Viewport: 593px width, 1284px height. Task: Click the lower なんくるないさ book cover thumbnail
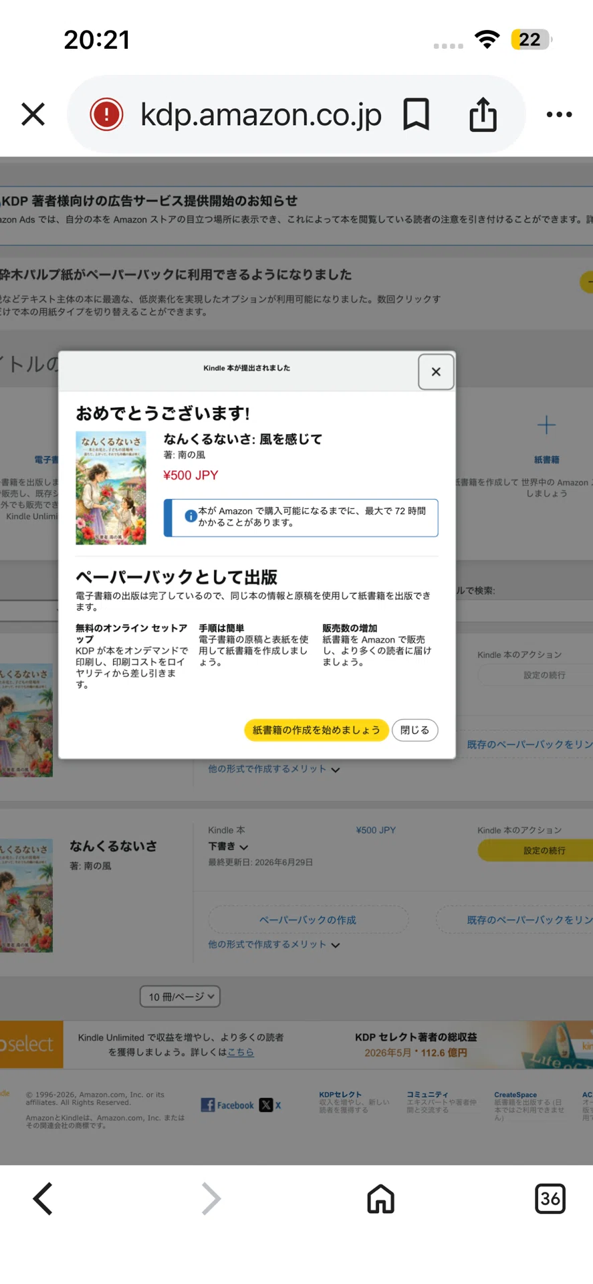click(x=26, y=895)
